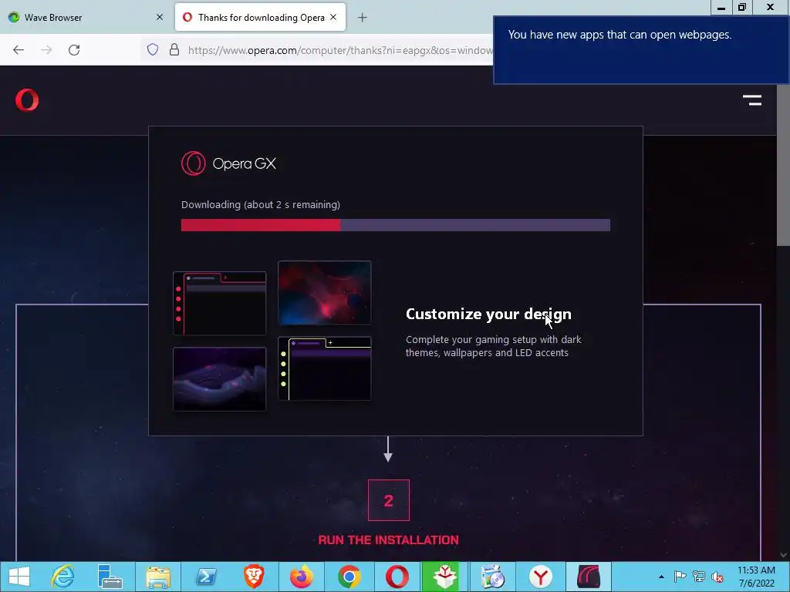790x592 pixels.
Task: Select the purple wave wallpaper thumbnail
Action: click(x=219, y=379)
